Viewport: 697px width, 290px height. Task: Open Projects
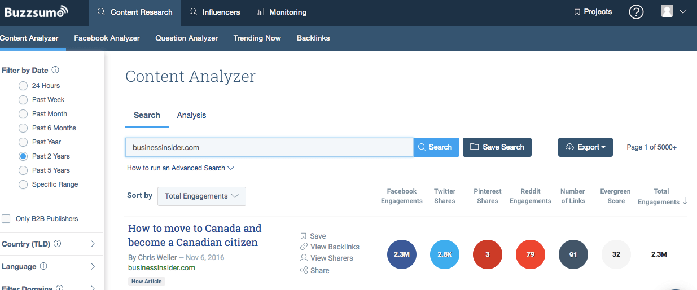click(593, 12)
